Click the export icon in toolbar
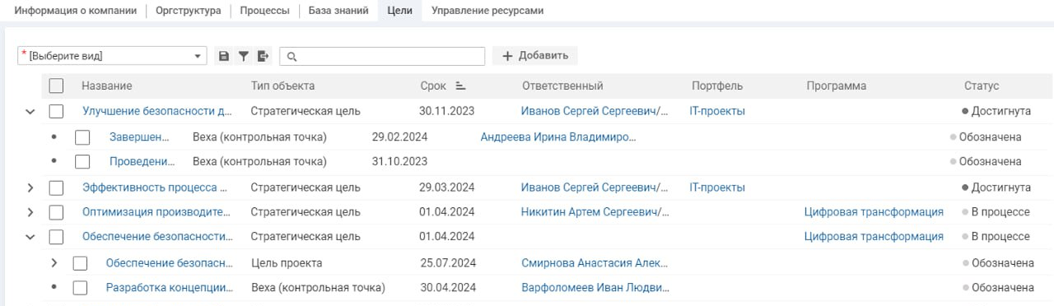1054x306 pixels. tap(263, 56)
